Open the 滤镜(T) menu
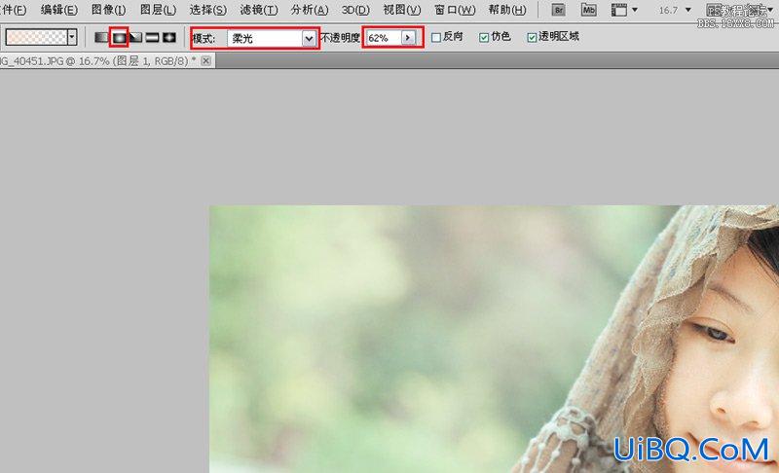Image resolution: width=779 pixels, height=473 pixels. pos(258,10)
